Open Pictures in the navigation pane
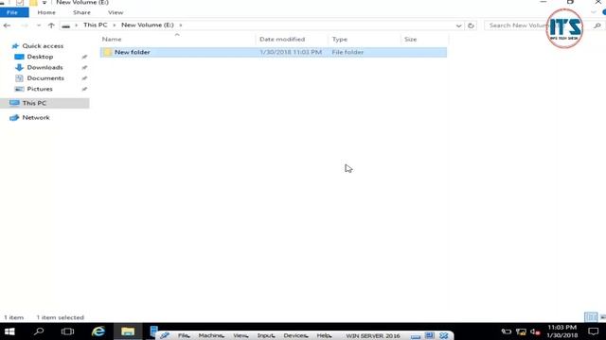This screenshot has width=606, height=340. [40, 89]
